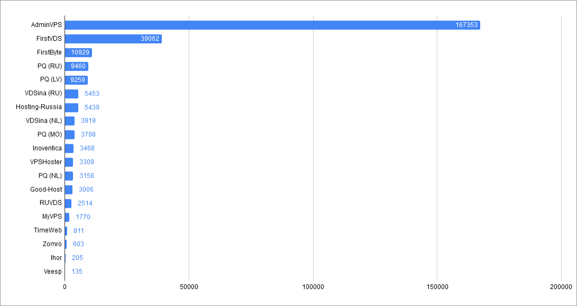Click the Zomro label
577x306 pixels.
tap(52, 244)
